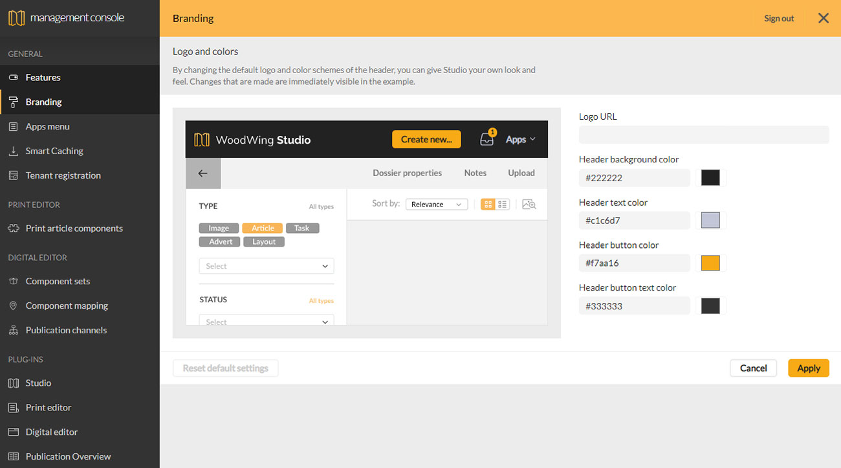Image resolution: width=841 pixels, height=468 pixels.
Task: Select grid view icon in preview
Action: (x=488, y=205)
